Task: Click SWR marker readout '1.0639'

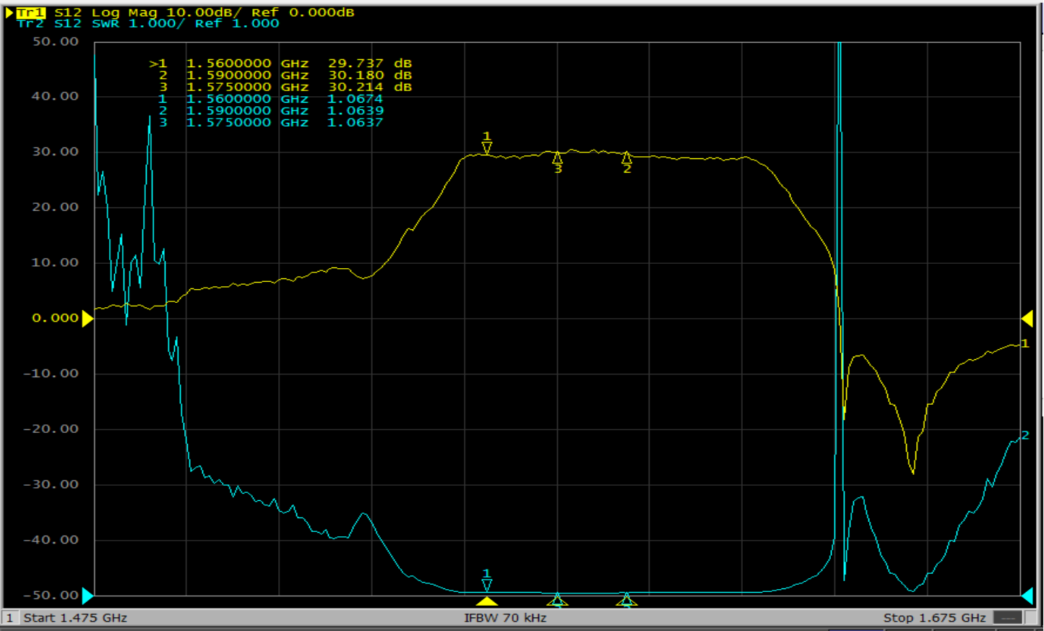Action: coord(355,111)
